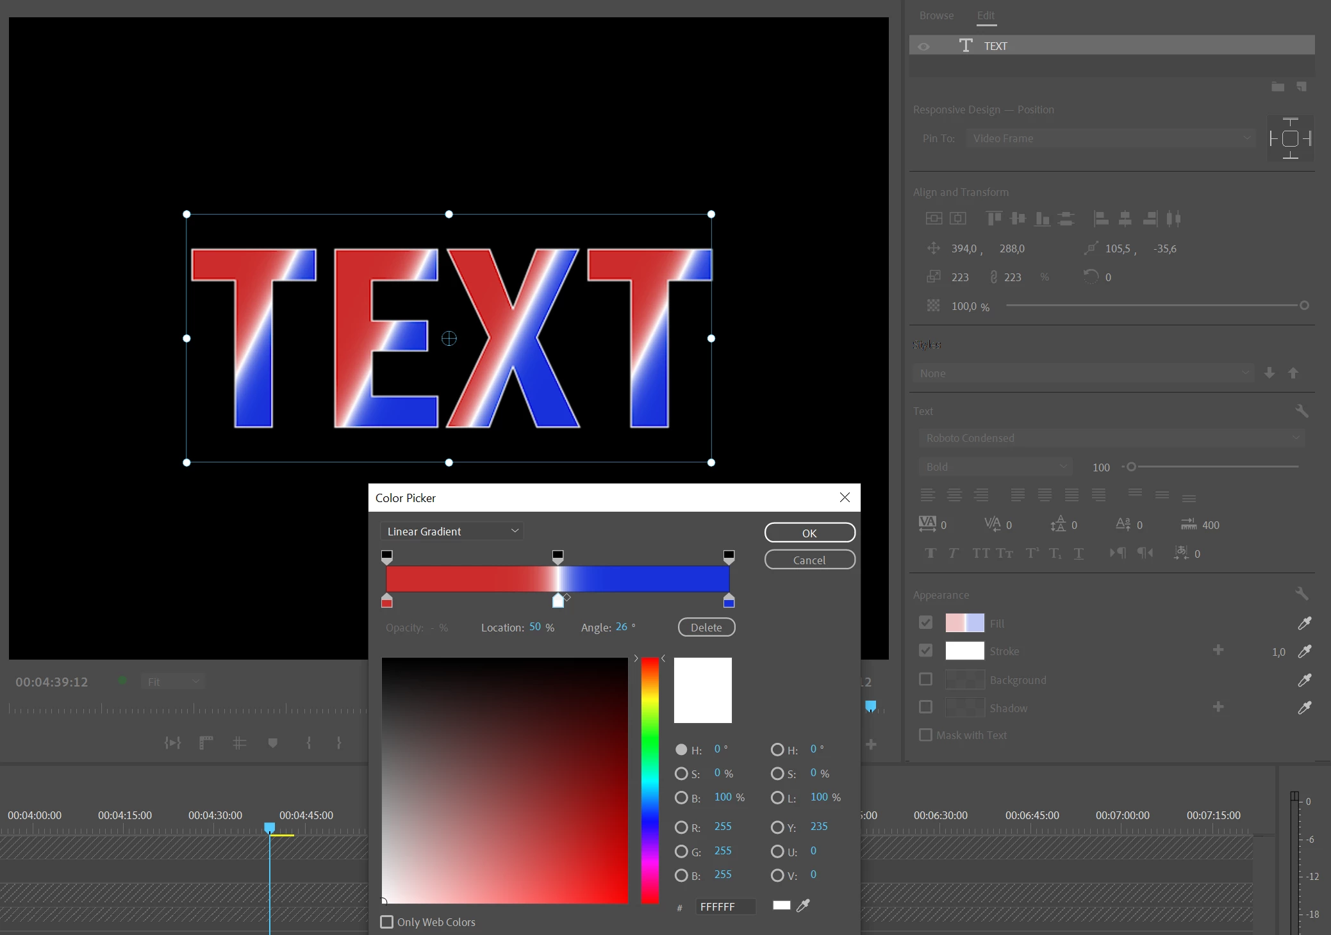Click the pin-to-edges responsive design icon
The image size is (1331, 935).
(1290, 138)
